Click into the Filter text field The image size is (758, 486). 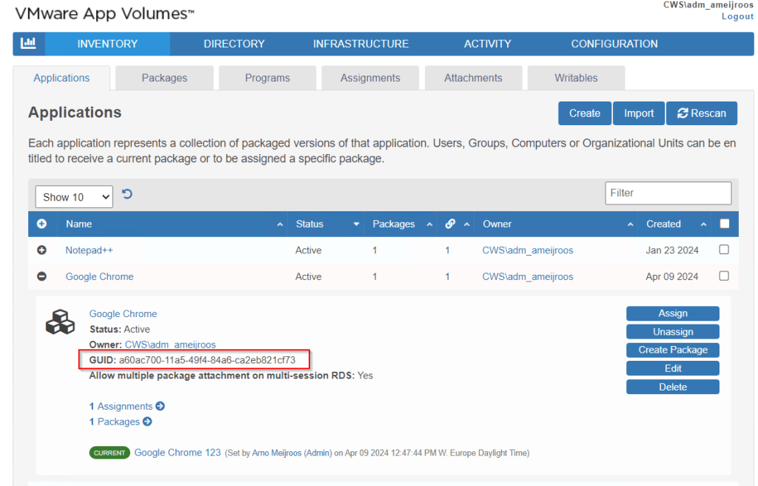click(668, 193)
